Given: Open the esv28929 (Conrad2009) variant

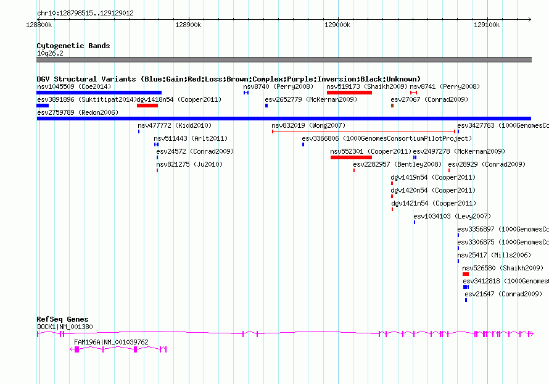Looking at the screenshot, I should point(487,164).
